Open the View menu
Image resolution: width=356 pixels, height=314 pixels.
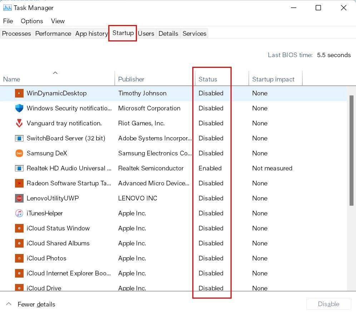coord(58,21)
